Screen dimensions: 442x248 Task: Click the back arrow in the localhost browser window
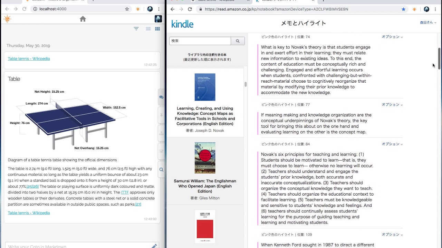pos(7,9)
